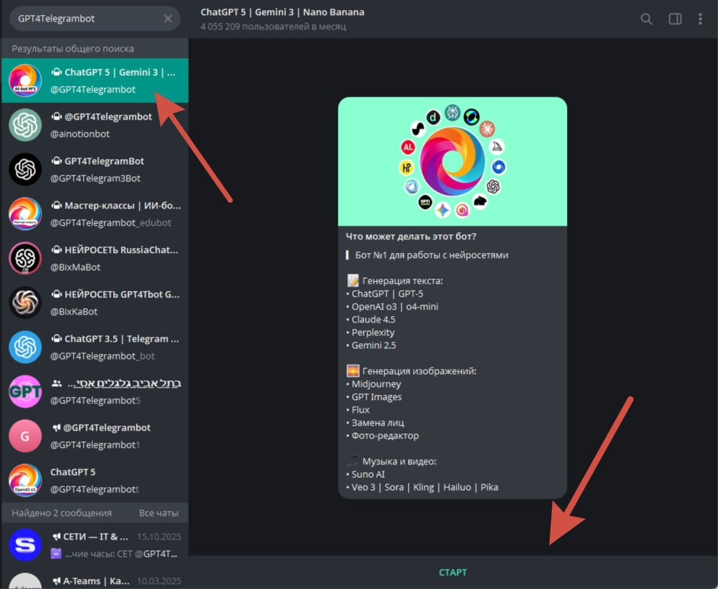Click Бот №1 для работы с нейросетями line
718x589 pixels.
pos(432,255)
